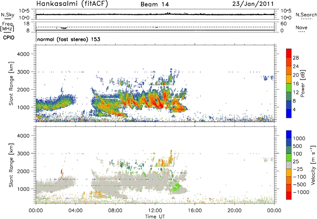This screenshot has width=317, height=219.
Task: Click the '28' tick on power colorbar
Action: tap(296, 58)
